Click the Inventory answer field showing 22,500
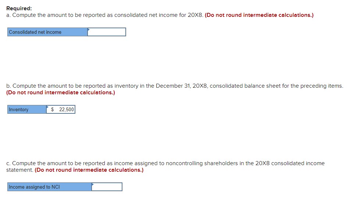Image resolution: width=349 pixels, height=200 pixels. 61,109
